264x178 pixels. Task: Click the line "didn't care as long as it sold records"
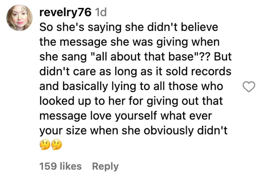click(135, 72)
